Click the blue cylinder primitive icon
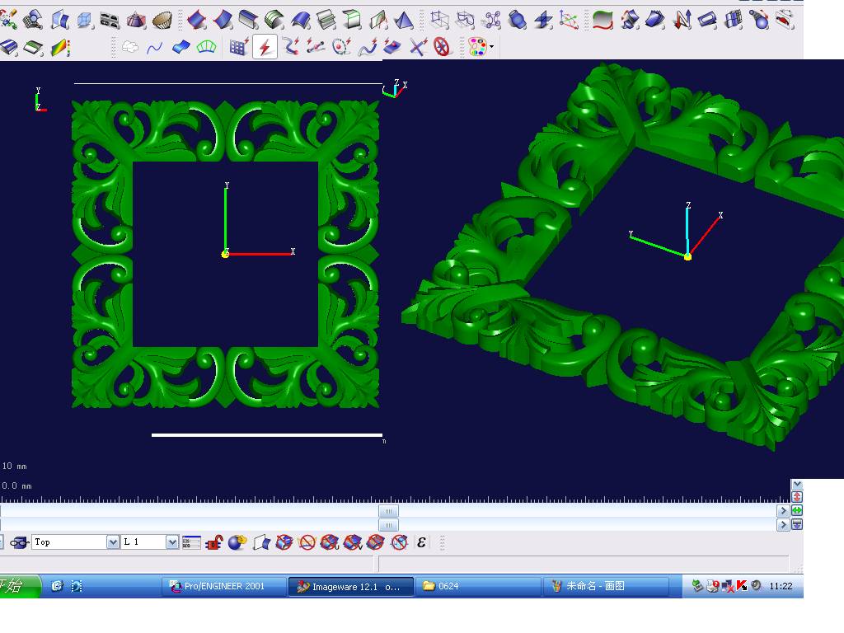 (518, 21)
